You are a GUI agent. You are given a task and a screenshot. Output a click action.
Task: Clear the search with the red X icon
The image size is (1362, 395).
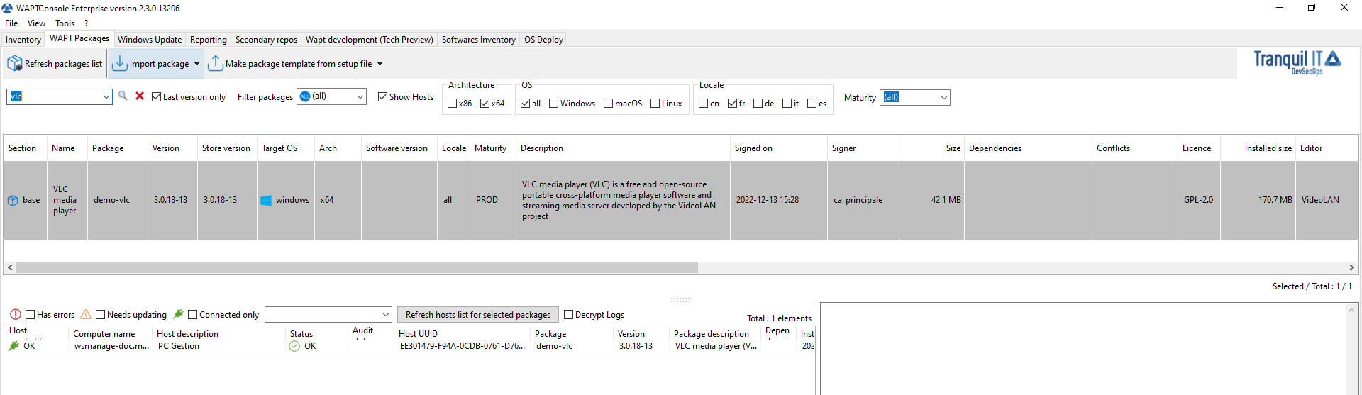(140, 96)
